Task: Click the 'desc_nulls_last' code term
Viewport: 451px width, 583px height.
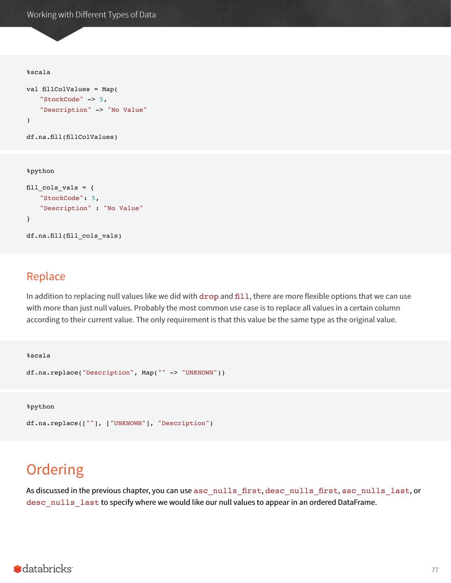Action: click(x=63, y=502)
